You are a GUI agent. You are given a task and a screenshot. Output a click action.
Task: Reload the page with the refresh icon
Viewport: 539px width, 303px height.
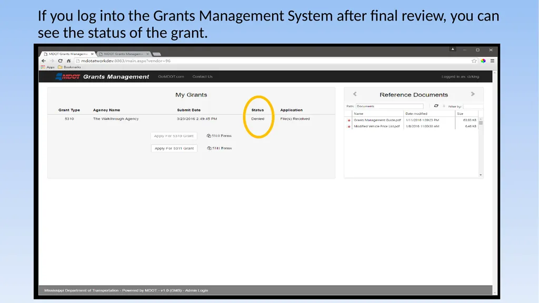(60, 61)
